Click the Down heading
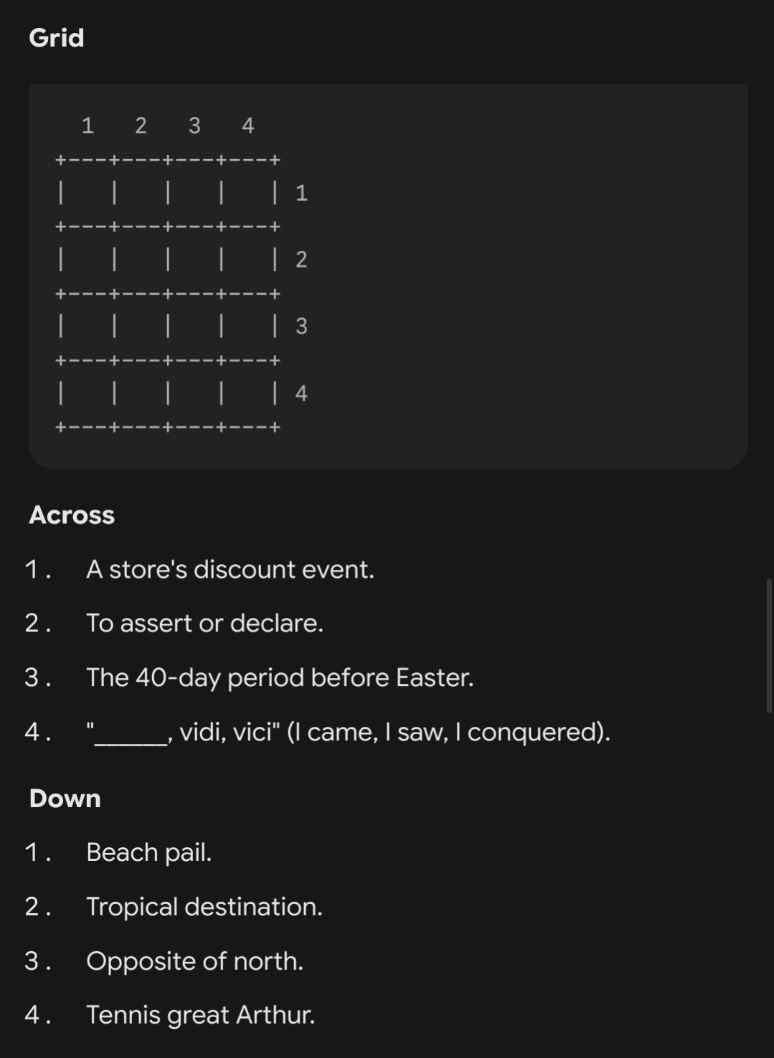774x1058 pixels. pos(65,799)
